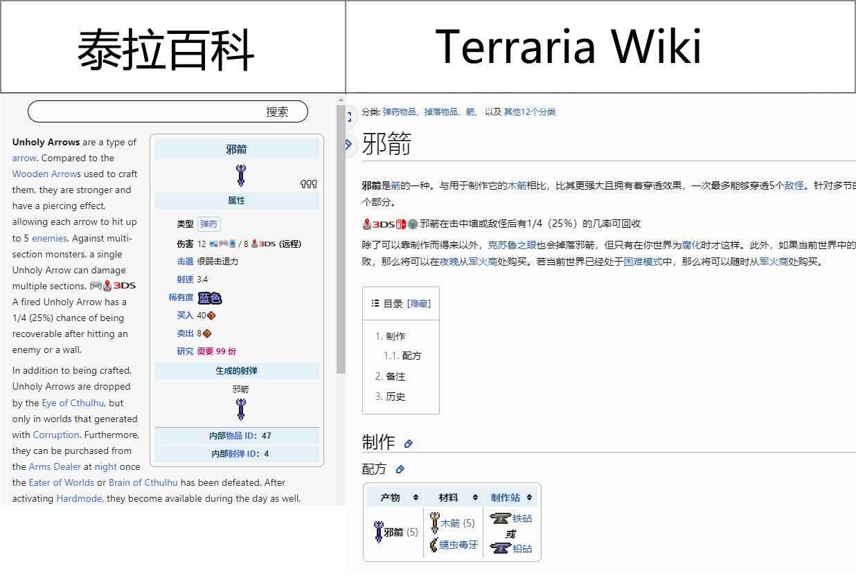Viewport: 856px width, 582px height.
Task: Open the 困难模式 link
Action: [x=643, y=262]
